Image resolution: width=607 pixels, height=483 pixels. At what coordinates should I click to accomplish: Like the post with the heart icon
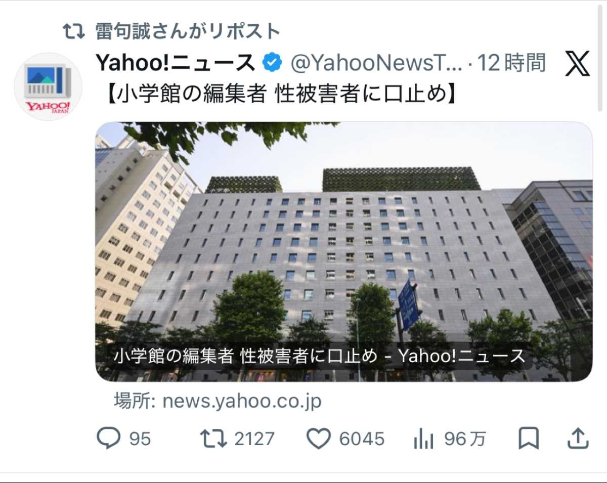coord(319,438)
